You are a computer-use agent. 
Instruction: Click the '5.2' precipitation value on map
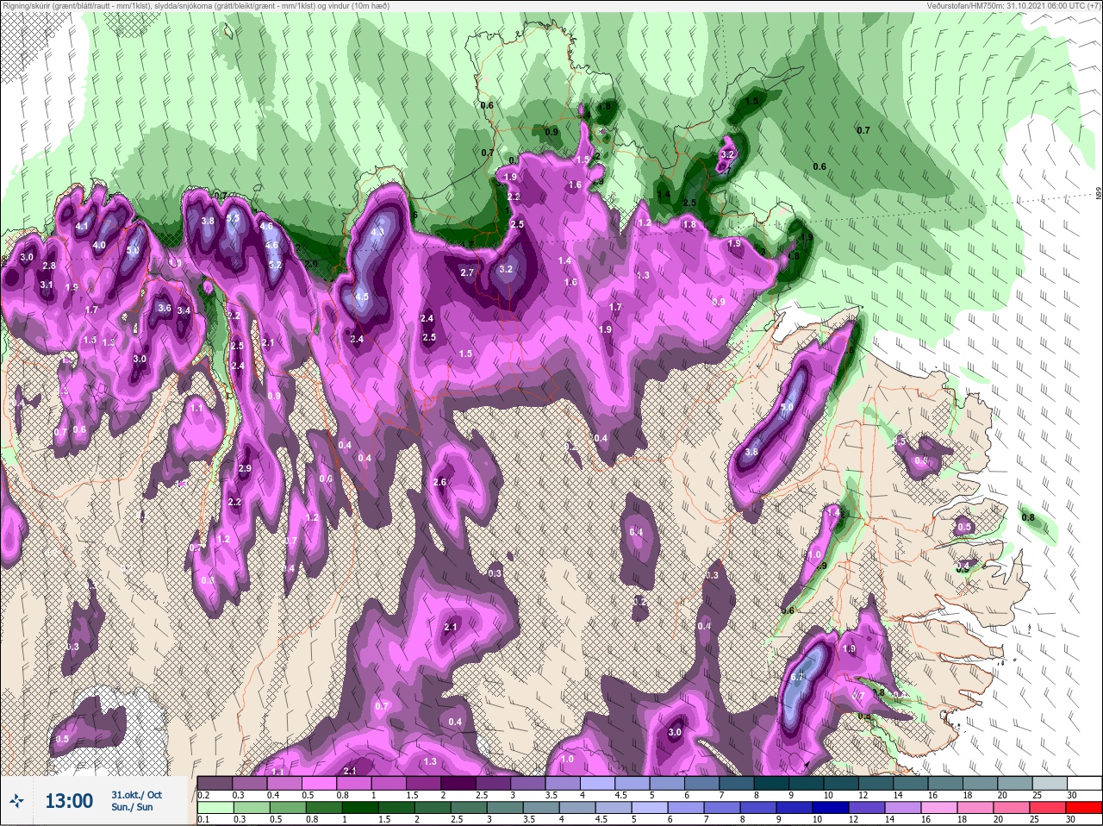tap(276, 265)
